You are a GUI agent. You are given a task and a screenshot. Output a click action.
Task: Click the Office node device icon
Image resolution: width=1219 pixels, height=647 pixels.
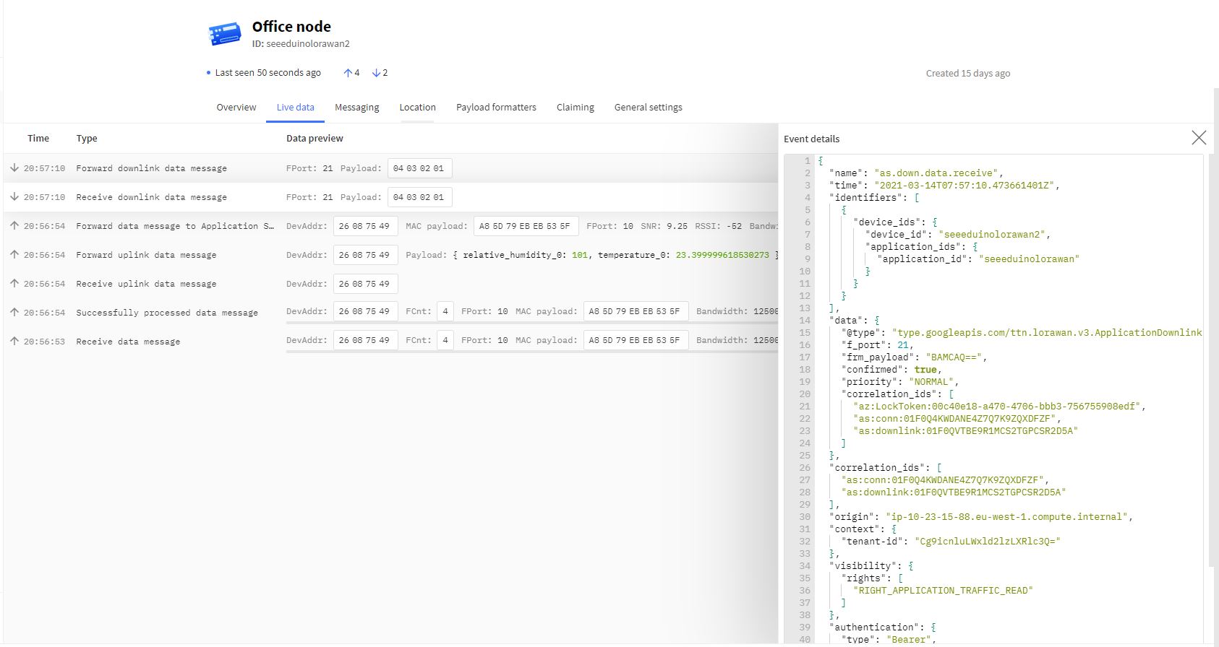pyautogui.click(x=225, y=34)
